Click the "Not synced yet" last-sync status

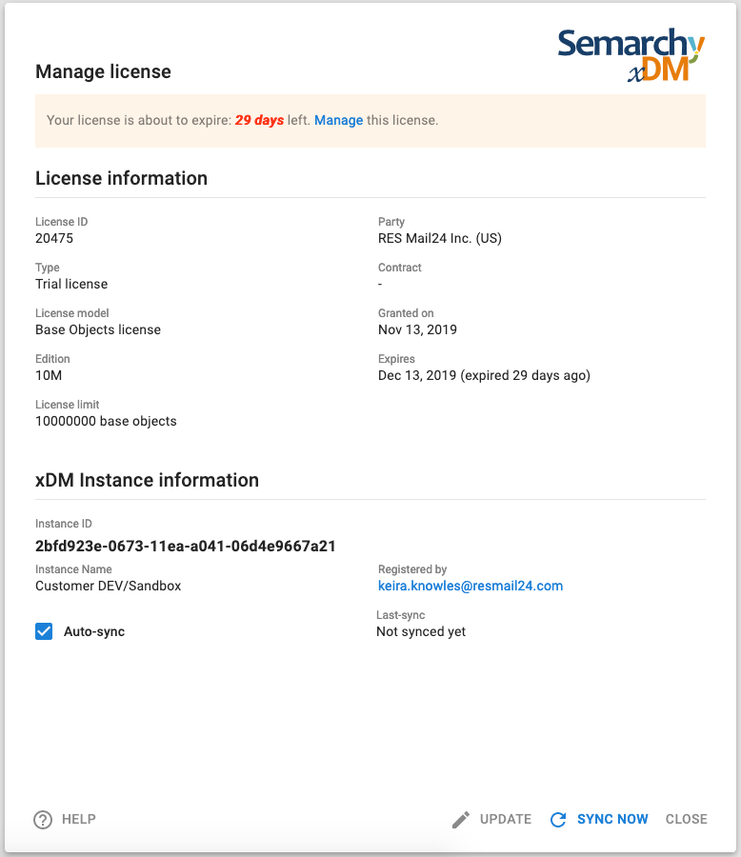(421, 632)
